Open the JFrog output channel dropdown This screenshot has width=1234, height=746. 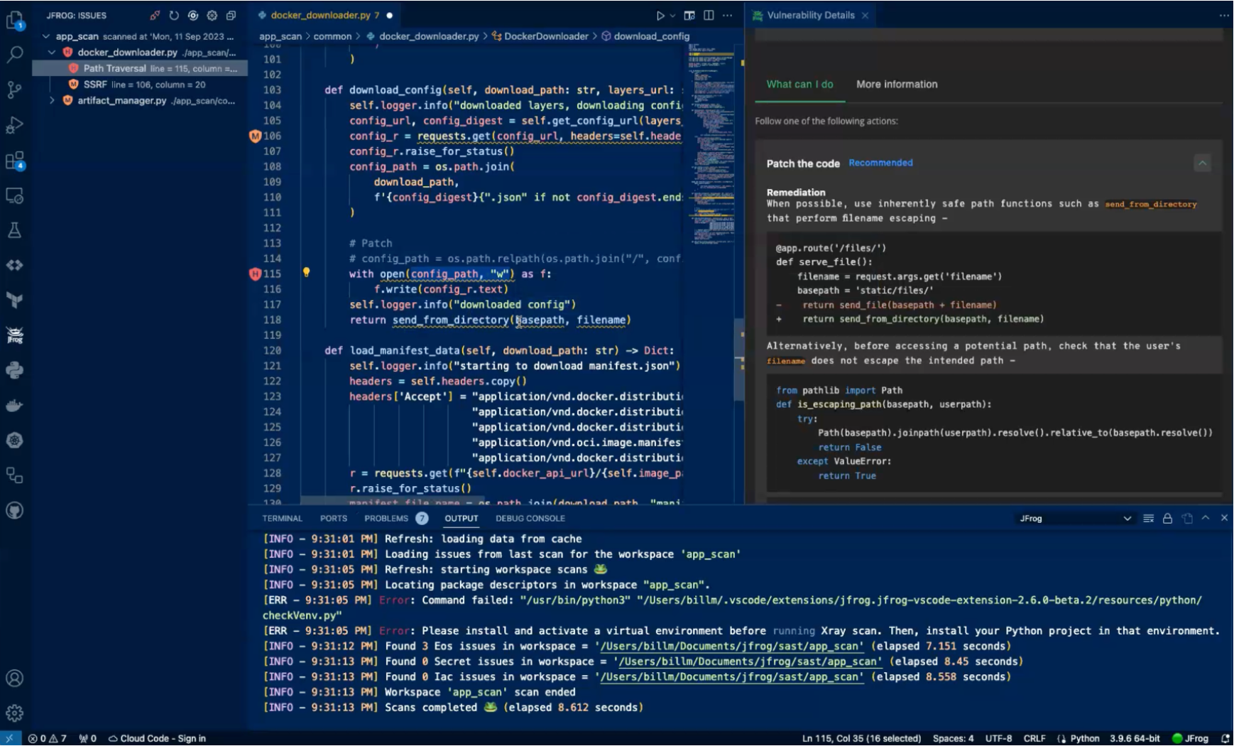[x=1075, y=519]
